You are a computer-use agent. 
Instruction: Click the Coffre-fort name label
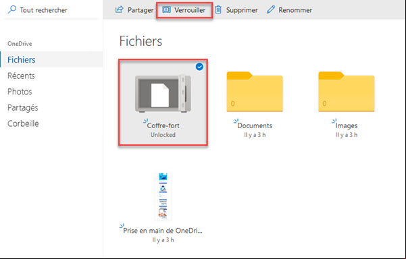click(163, 125)
